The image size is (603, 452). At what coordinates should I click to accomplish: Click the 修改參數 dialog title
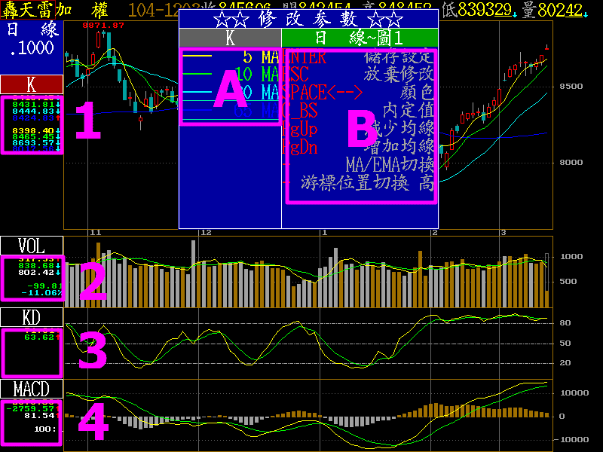coord(308,20)
